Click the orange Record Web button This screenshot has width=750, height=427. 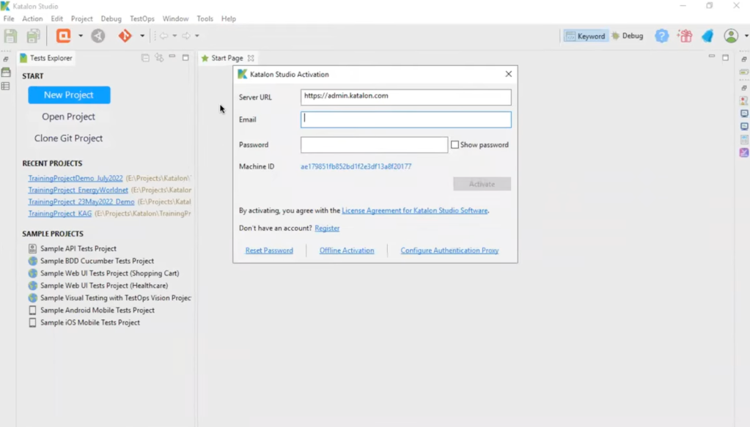click(63, 36)
